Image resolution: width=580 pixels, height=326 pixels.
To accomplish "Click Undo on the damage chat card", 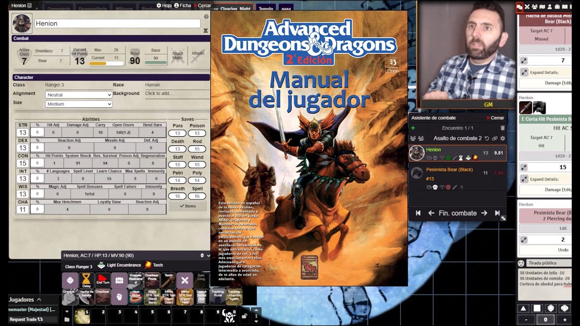I will pos(563,249).
